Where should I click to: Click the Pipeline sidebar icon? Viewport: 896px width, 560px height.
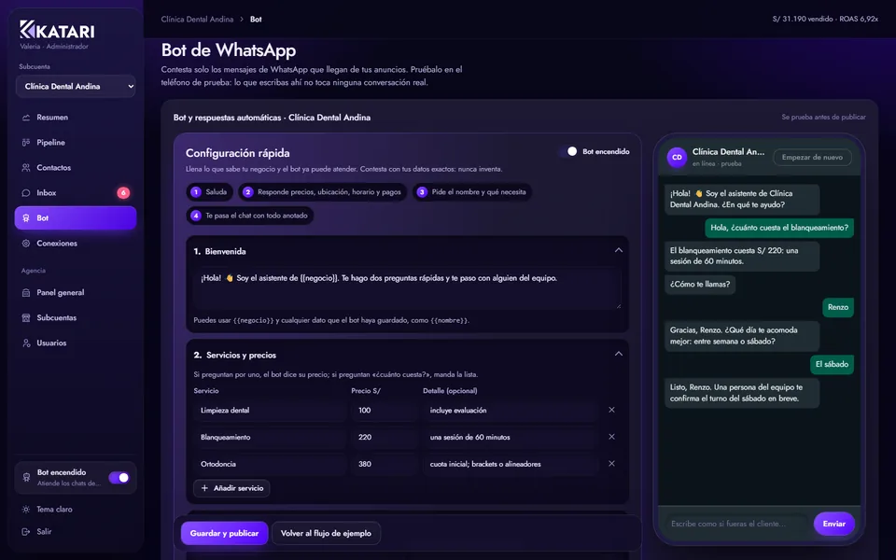(26, 143)
